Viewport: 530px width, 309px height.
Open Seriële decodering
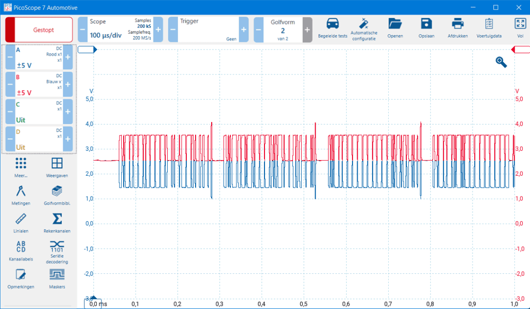click(x=57, y=252)
